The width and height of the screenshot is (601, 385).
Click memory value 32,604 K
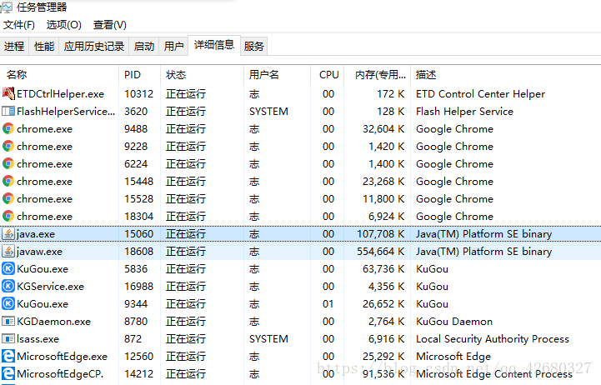pos(383,129)
